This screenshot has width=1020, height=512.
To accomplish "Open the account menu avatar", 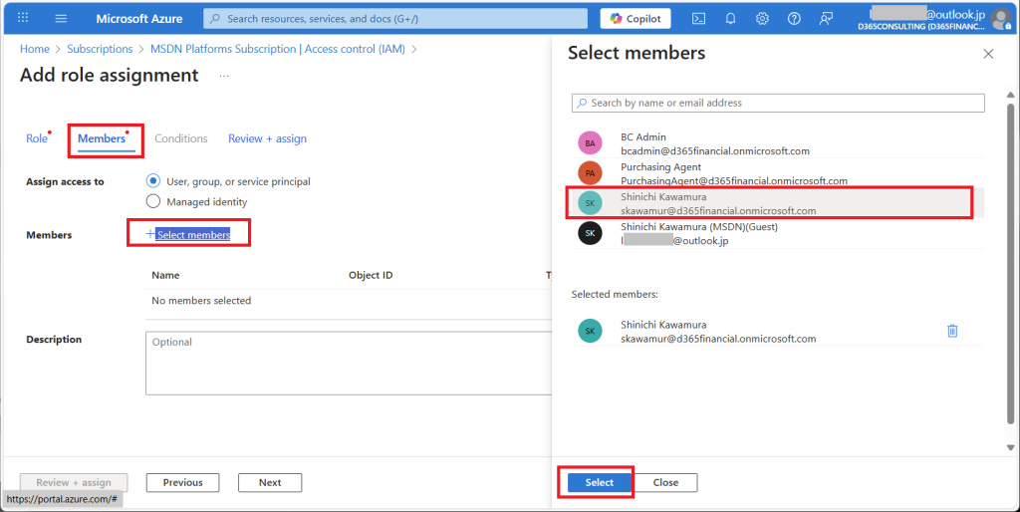I will pyautogui.click(x=999, y=19).
